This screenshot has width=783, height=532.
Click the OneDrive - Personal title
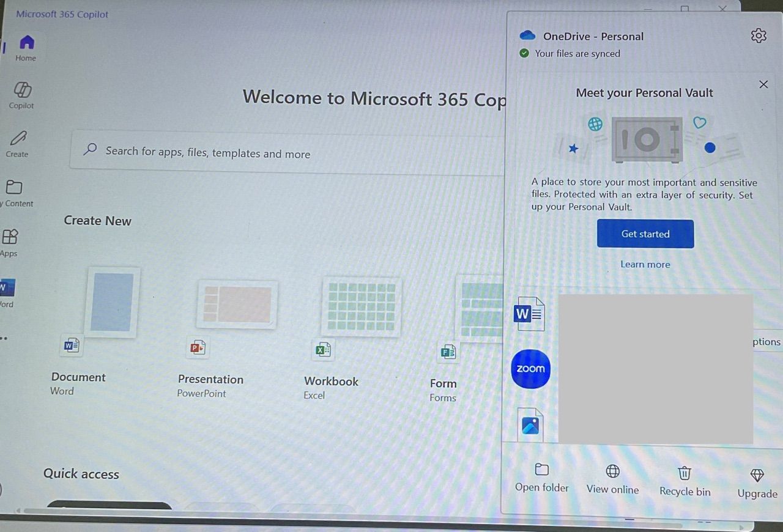point(593,36)
